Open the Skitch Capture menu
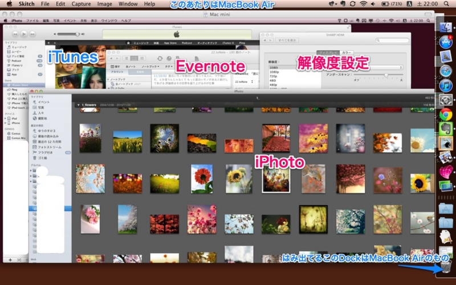Viewport: 456px width, 285px height. [81, 4]
